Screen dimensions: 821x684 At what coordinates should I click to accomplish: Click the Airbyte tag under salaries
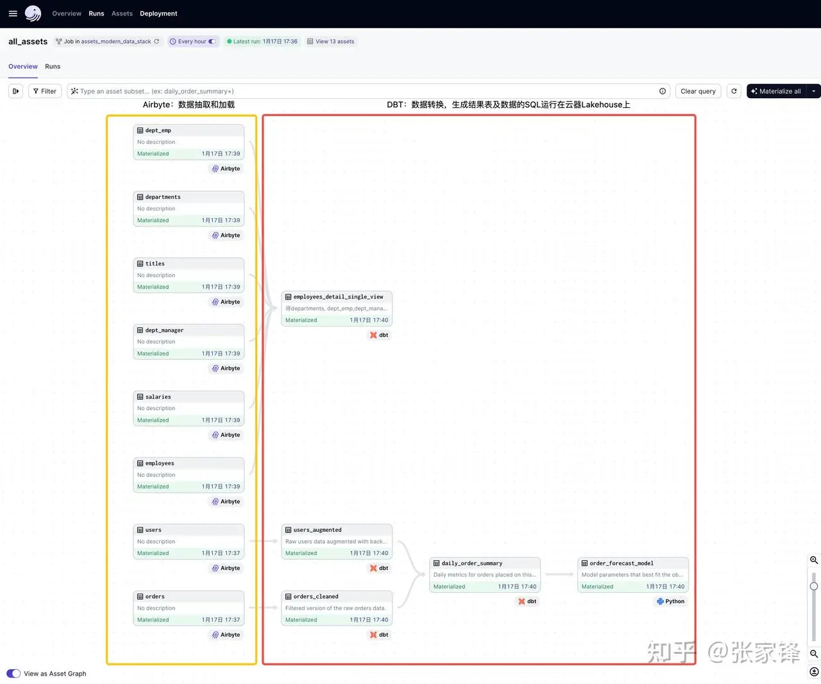226,435
